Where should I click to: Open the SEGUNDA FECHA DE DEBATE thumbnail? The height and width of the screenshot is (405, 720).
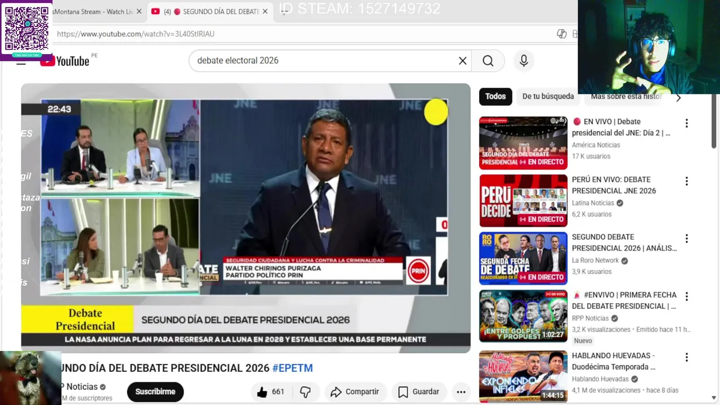tap(523, 259)
